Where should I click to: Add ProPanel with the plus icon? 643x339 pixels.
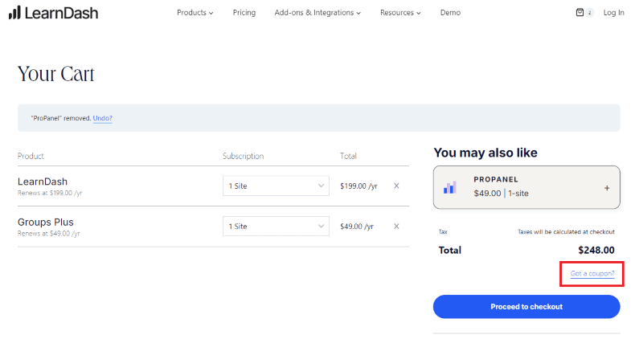607,188
